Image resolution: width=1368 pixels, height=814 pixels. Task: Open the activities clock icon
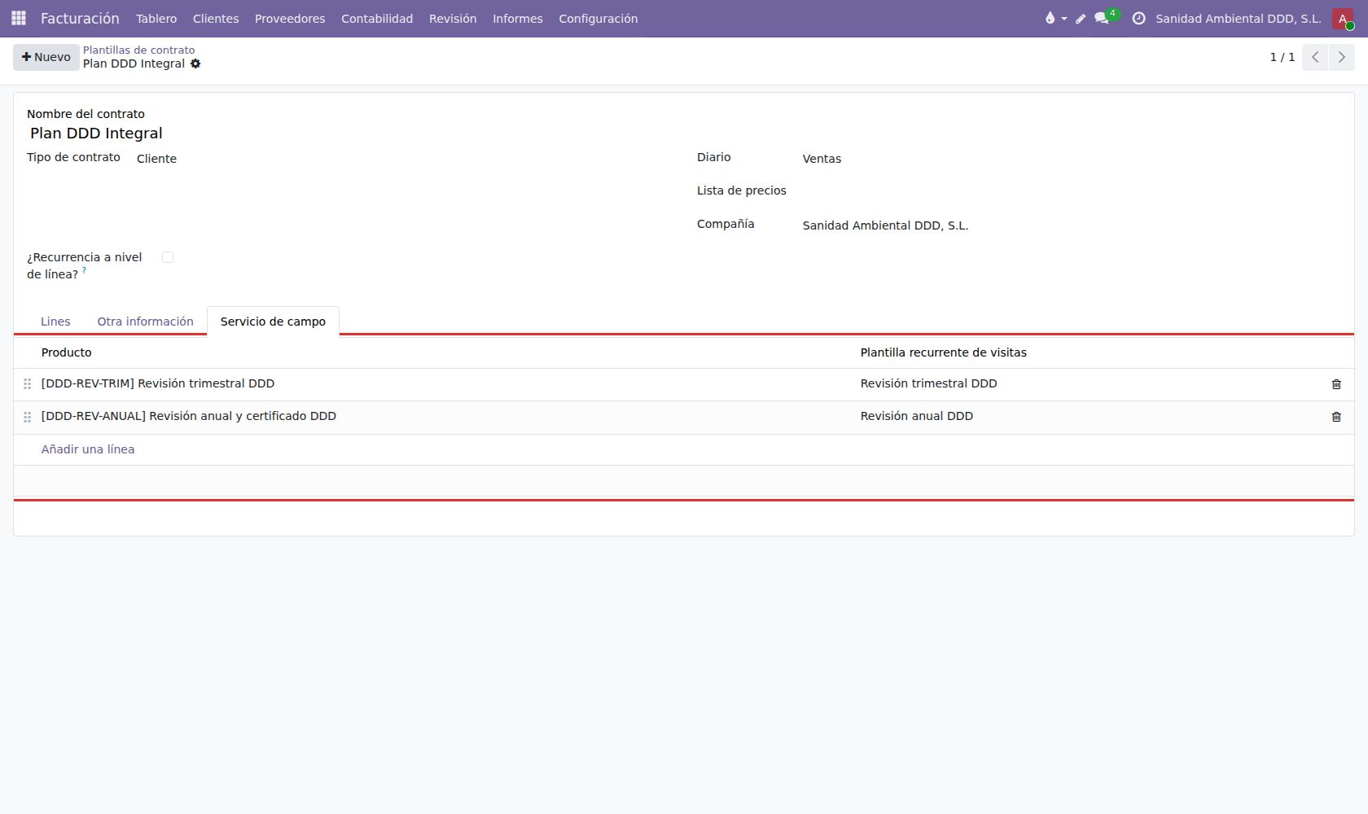click(x=1139, y=19)
